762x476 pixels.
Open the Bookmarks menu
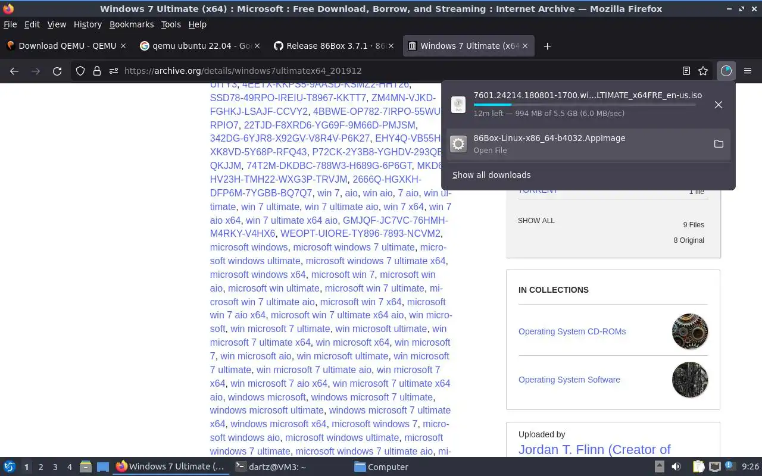[x=132, y=24]
